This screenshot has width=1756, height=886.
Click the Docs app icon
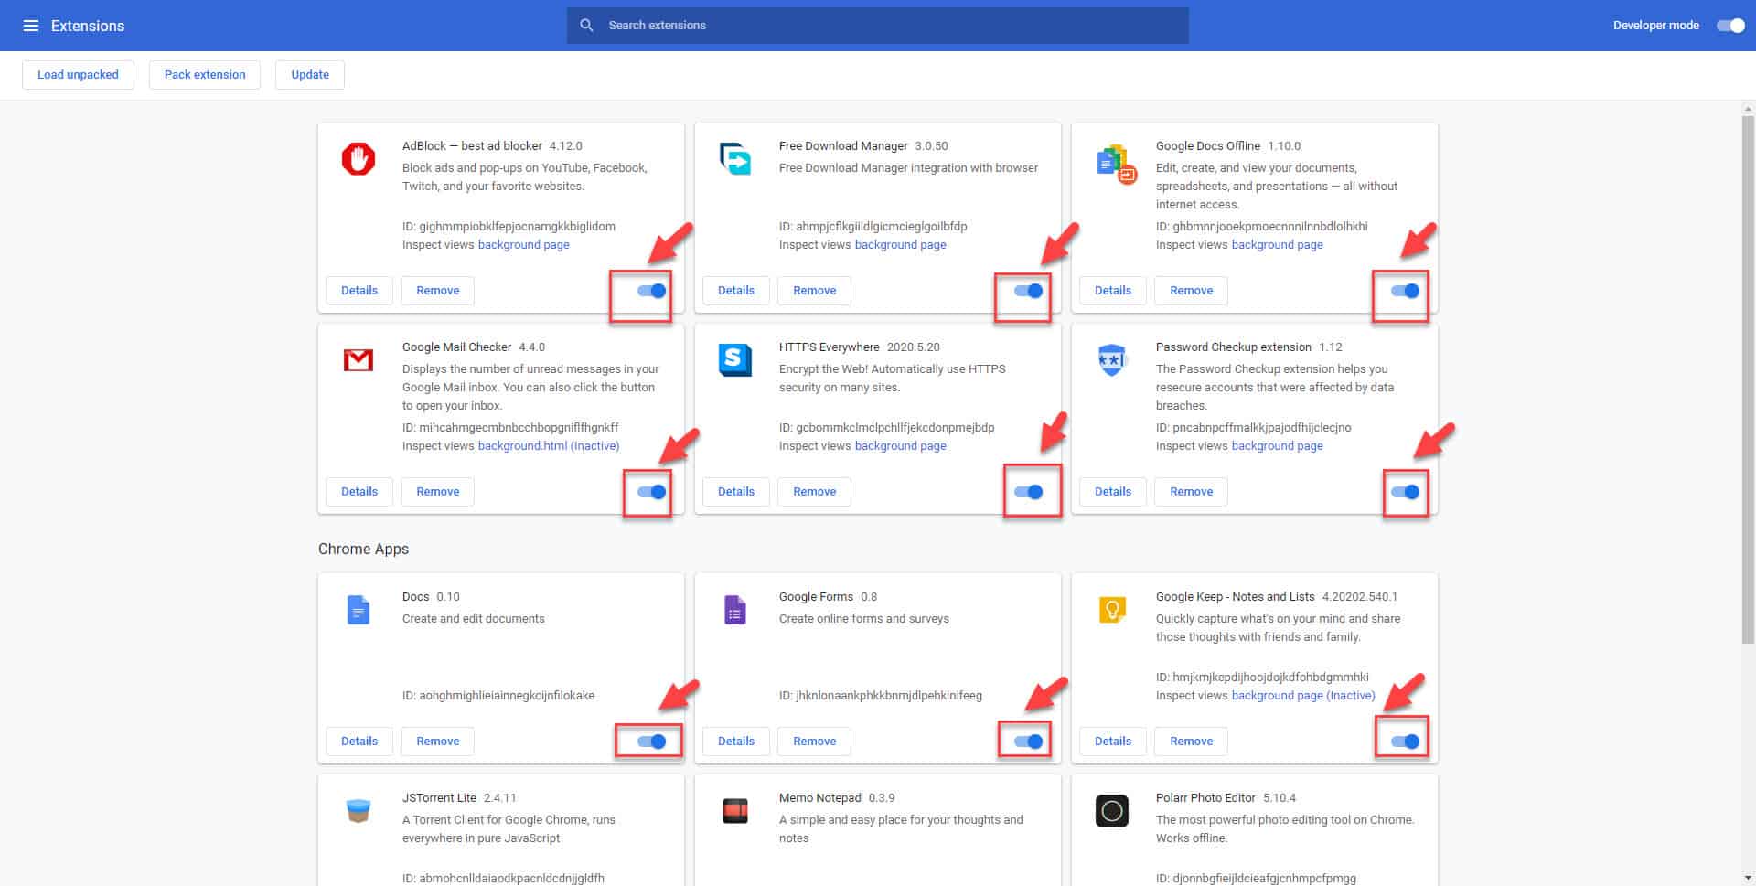(359, 610)
